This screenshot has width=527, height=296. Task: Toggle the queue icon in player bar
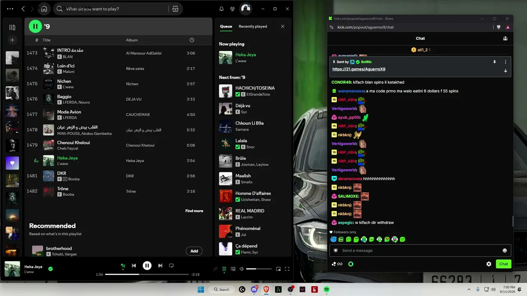click(224, 269)
